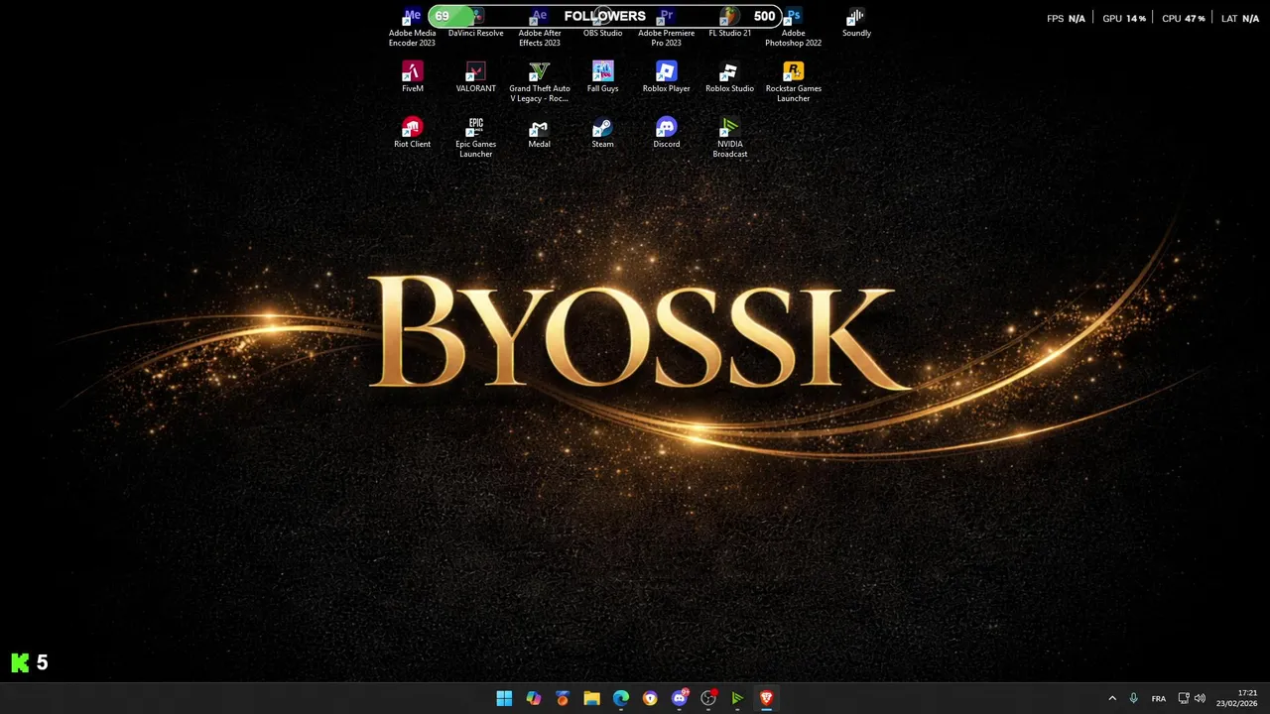1270x714 pixels.
Task: Select the Discord desktop shortcut
Action: 666,133
